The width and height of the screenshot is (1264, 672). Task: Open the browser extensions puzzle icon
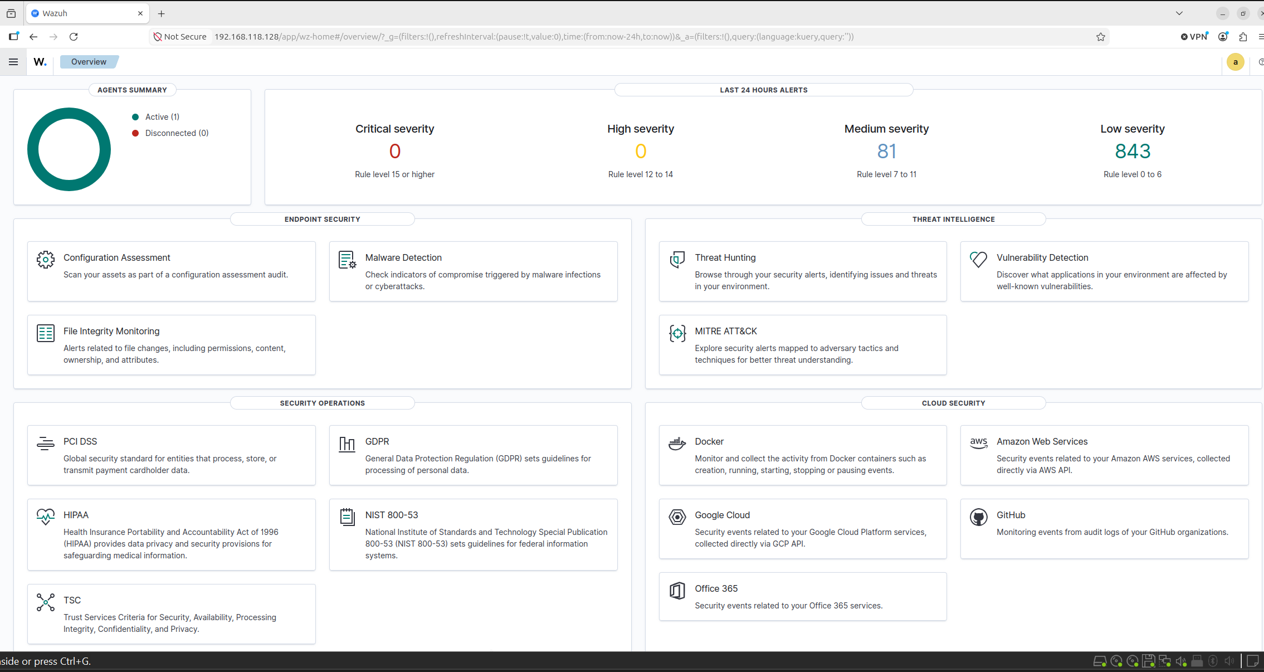1243,37
